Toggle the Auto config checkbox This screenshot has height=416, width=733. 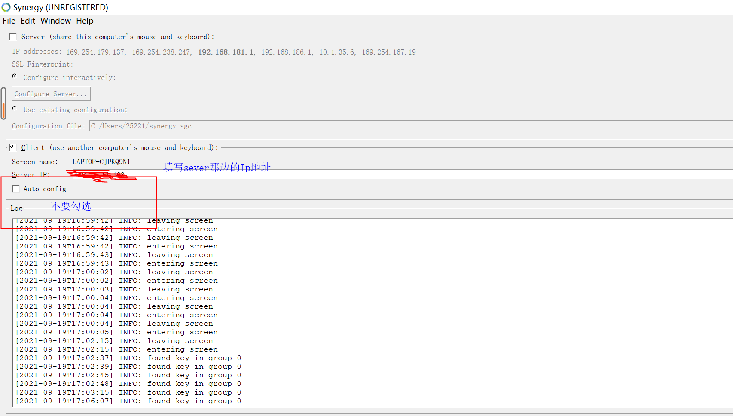pyautogui.click(x=16, y=189)
